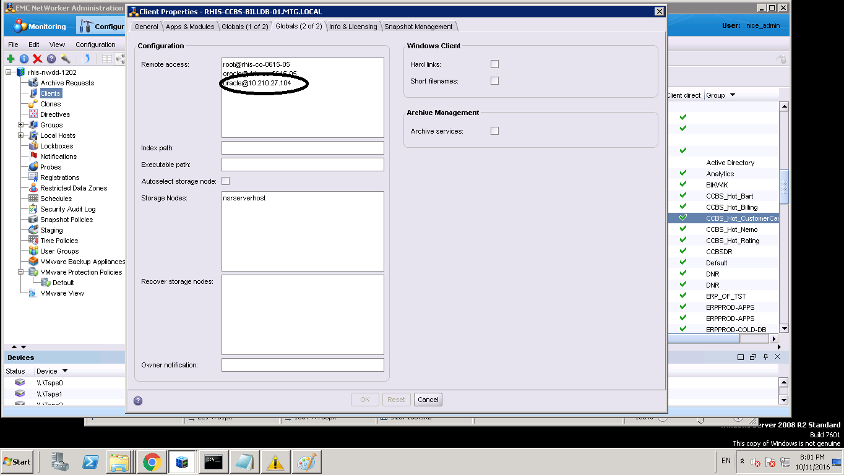Click the red X Delete toolbar icon
Screen dimensions: 844x475
(37, 59)
